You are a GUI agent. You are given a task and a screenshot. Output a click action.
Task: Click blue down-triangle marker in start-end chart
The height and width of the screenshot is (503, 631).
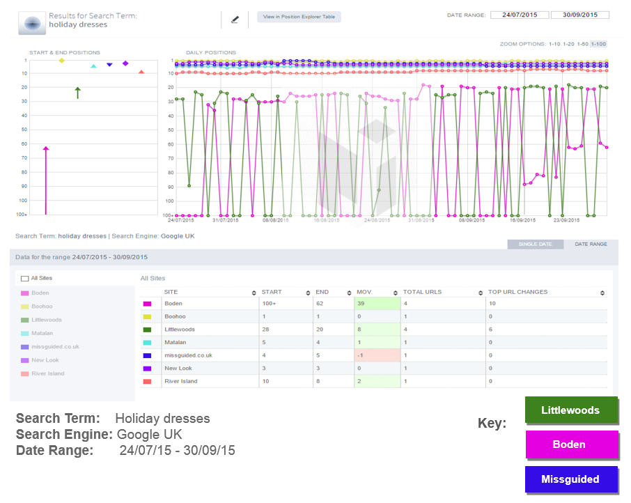pyautogui.click(x=109, y=64)
